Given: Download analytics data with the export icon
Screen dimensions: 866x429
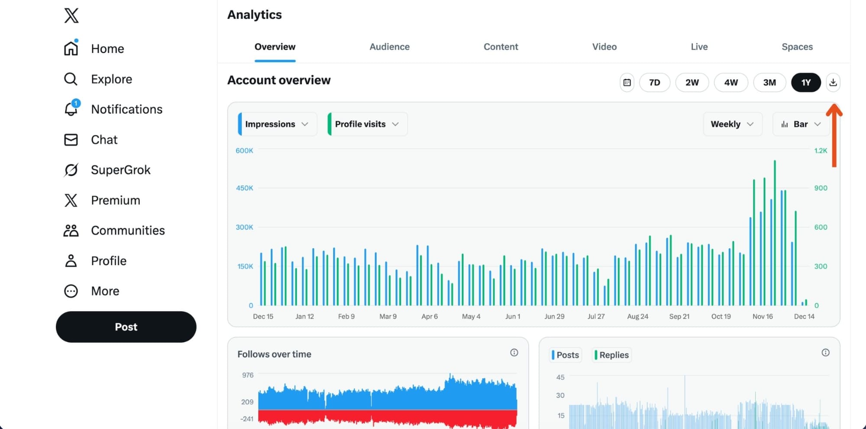Looking at the screenshot, I should pyautogui.click(x=833, y=82).
